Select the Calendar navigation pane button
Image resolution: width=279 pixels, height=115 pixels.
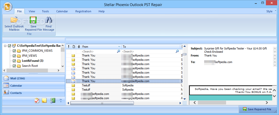34,85
